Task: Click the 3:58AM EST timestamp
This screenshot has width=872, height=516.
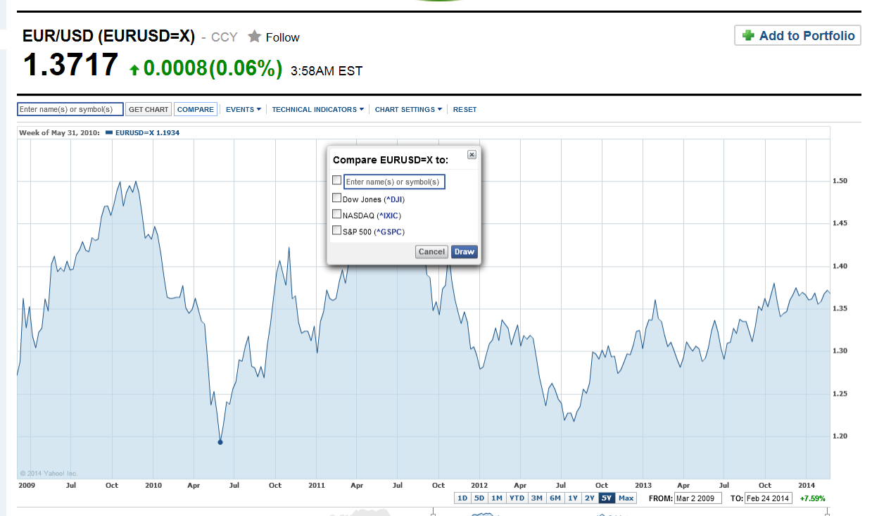Action: pos(327,71)
